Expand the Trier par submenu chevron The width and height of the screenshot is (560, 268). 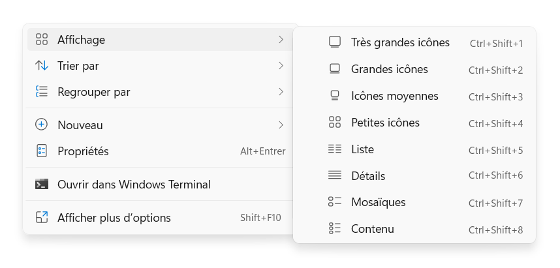pos(281,66)
